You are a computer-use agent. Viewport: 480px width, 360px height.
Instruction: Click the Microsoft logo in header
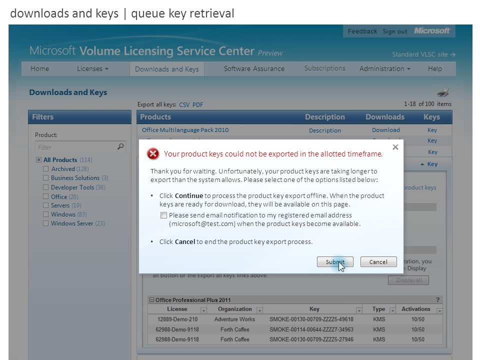431,30
